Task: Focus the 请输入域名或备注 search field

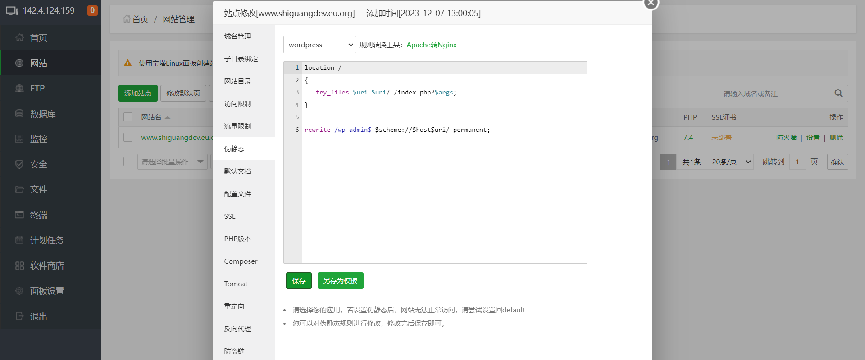Action: click(776, 94)
